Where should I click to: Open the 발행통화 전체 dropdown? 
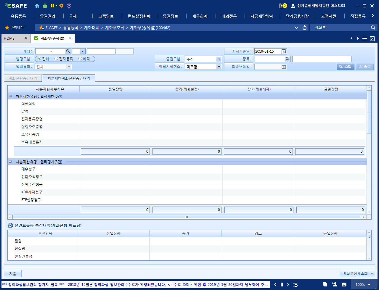click(69, 67)
